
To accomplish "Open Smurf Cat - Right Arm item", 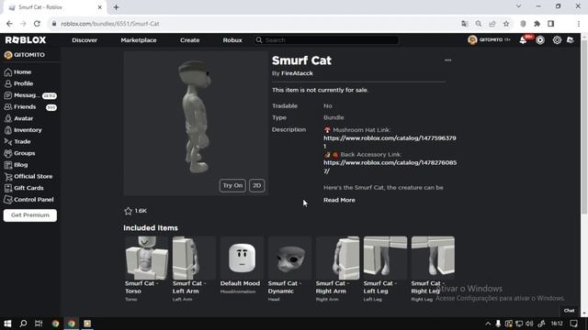I will (x=337, y=269).
